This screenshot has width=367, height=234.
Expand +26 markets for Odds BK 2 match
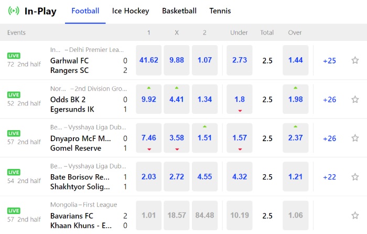329,100
